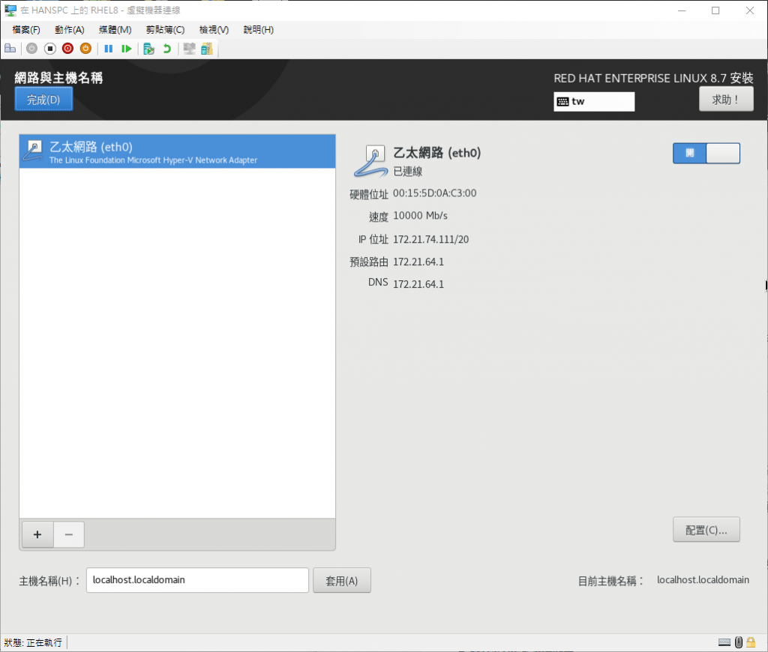Click the 狀態: 正在執行 status text

point(33,642)
